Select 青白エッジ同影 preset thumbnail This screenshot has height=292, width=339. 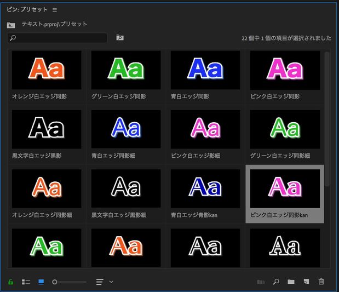coord(205,70)
